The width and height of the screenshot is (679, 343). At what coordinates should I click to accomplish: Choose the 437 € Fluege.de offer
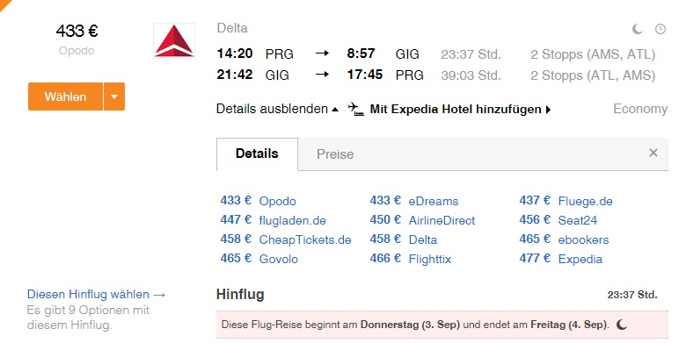pos(566,201)
